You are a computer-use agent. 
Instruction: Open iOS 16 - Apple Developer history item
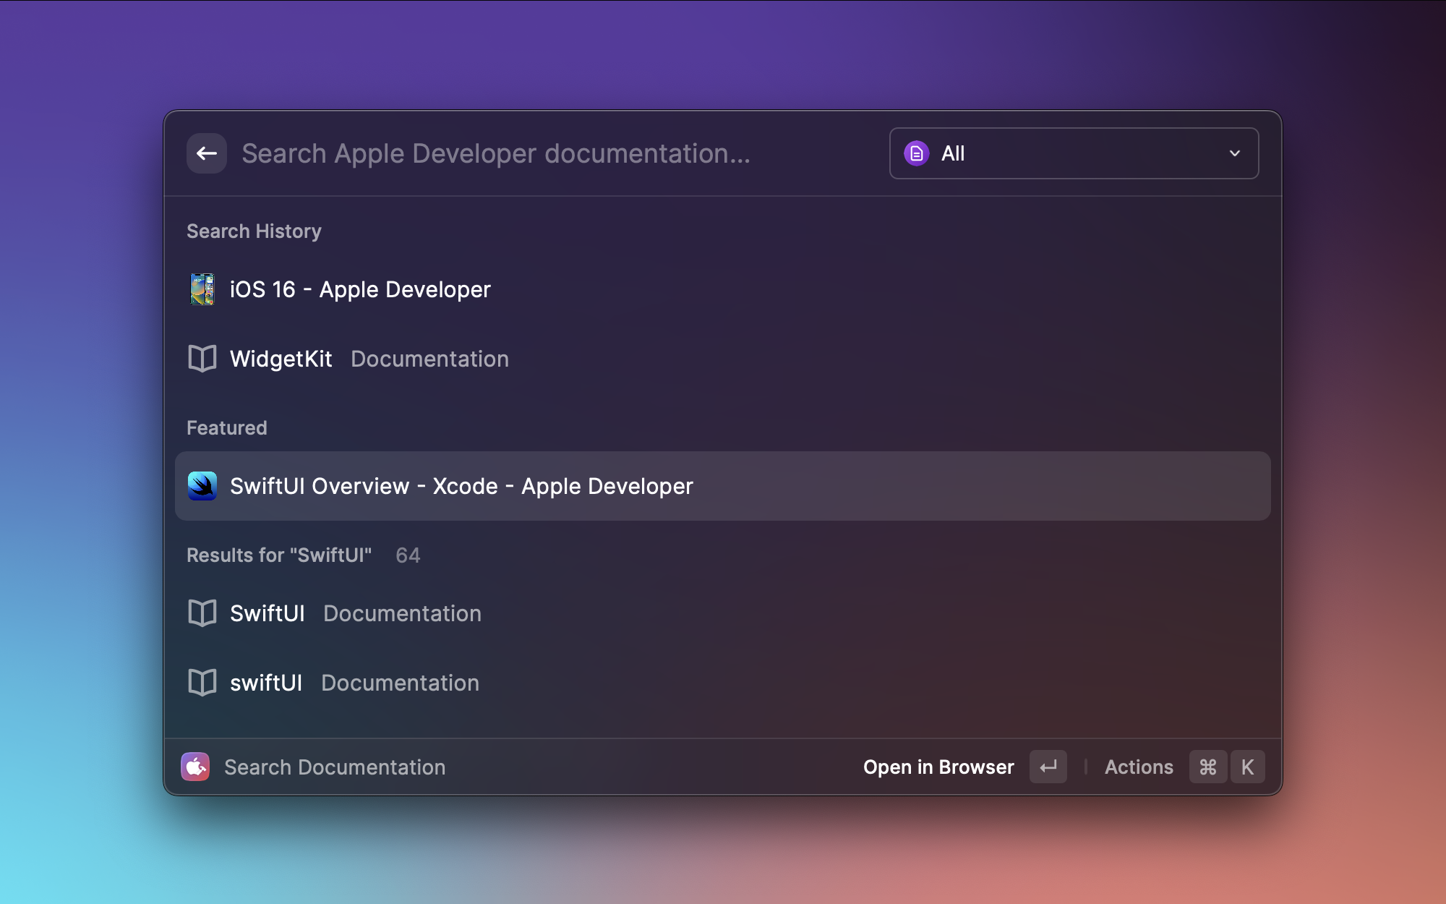(360, 289)
